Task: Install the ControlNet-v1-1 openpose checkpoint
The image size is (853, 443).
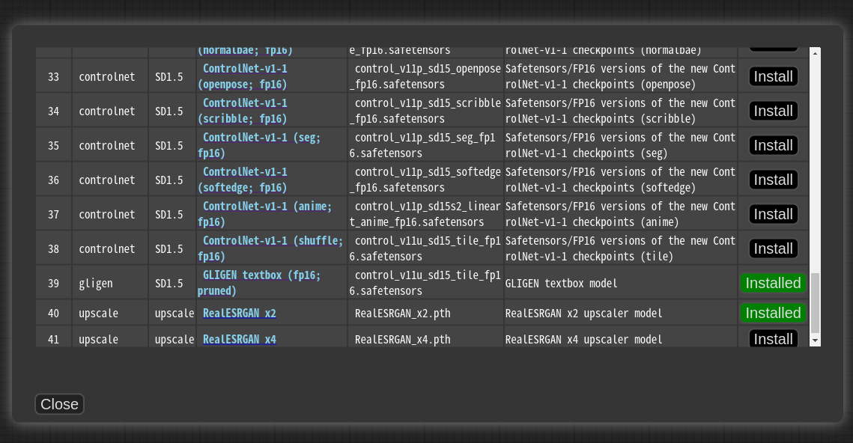Action: (x=772, y=76)
